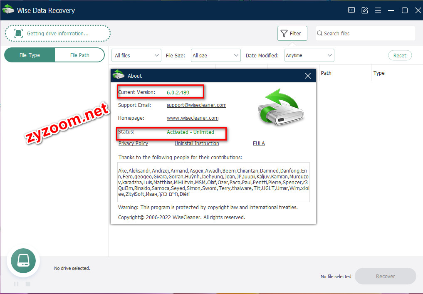Click the round drive icon at bottom left

pyautogui.click(x=23, y=261)
